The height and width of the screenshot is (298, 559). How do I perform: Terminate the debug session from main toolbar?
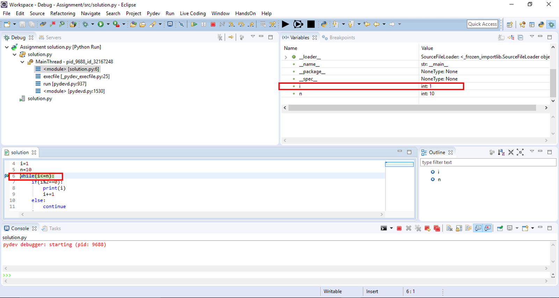point(213,24)
